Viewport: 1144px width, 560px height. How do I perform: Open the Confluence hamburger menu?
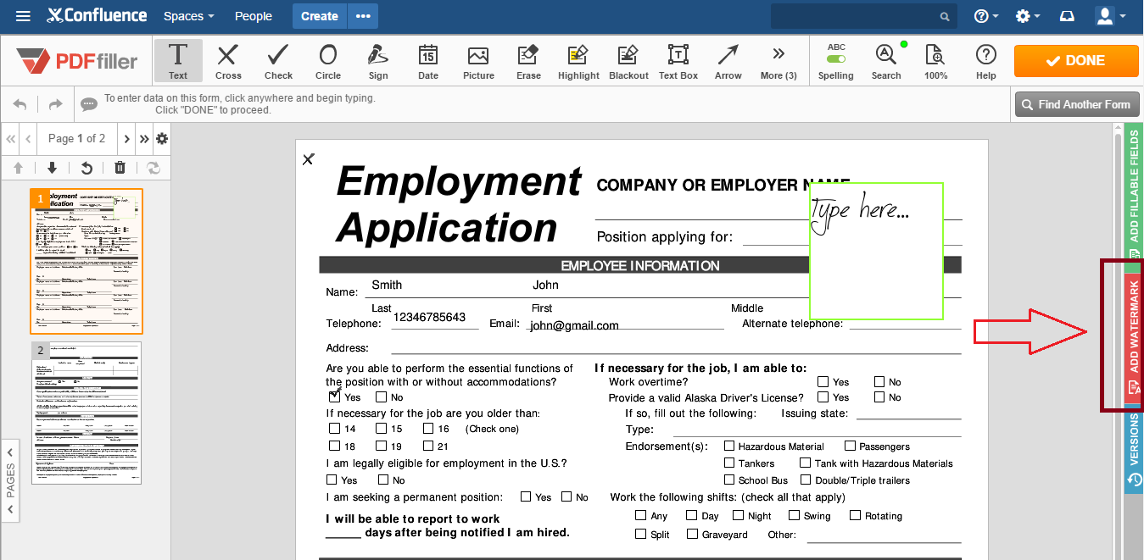23,16
